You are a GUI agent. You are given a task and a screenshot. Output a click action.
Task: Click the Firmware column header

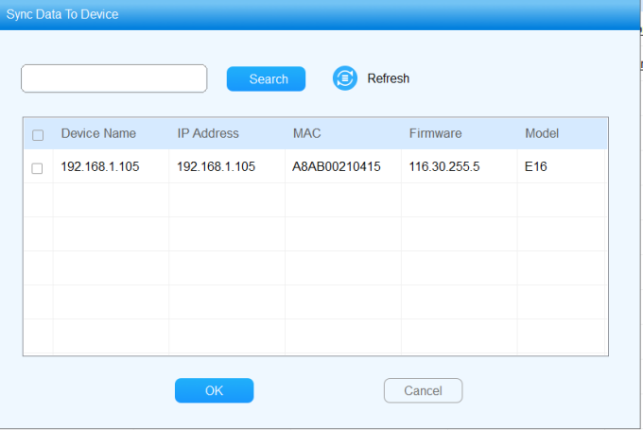click(x=435, y=133)
